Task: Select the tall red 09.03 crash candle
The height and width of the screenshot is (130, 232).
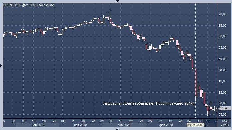Action: 196,82
